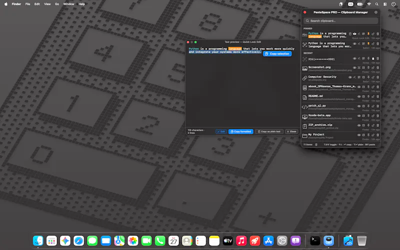Open Terminal from the Dock
Screen dimensions: 400x250
pyautogui.click(x=315, y=240)
